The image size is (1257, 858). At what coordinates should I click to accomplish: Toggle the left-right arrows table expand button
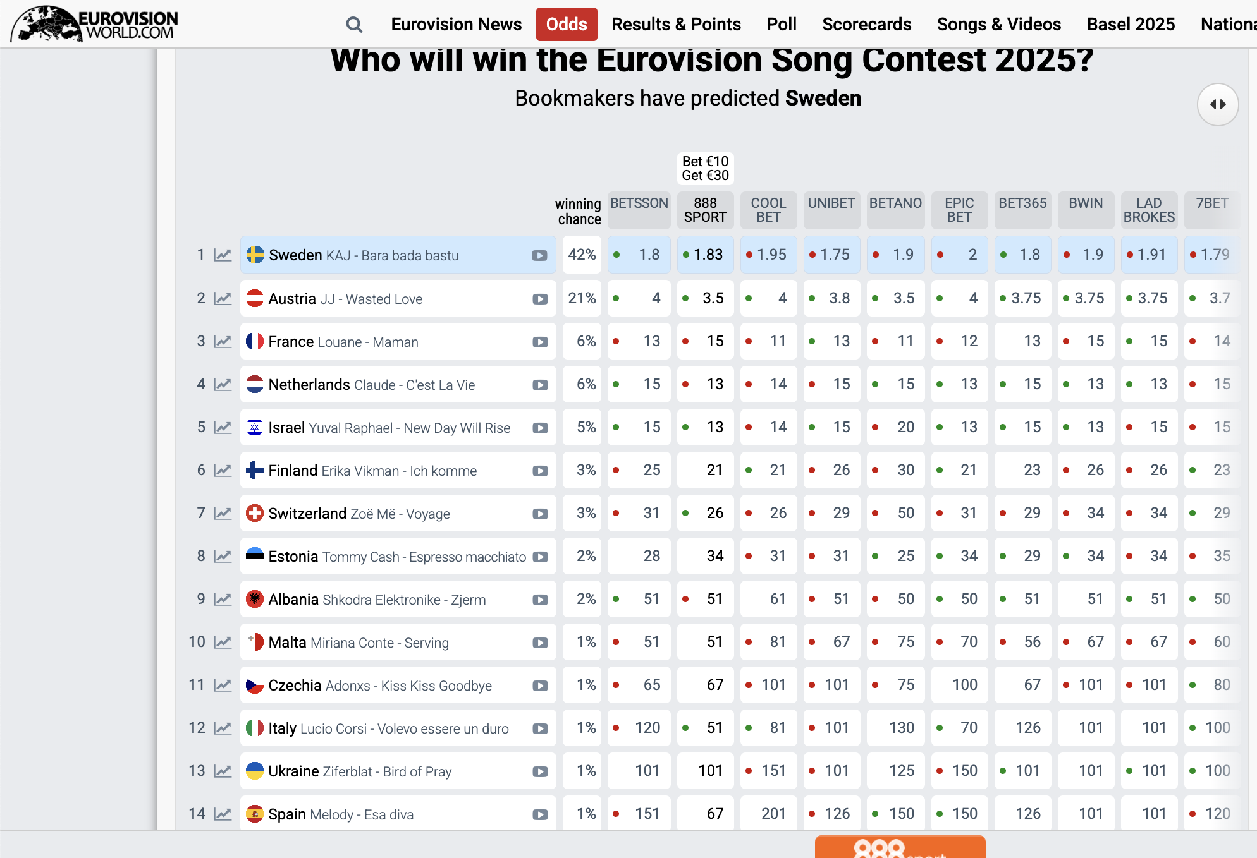tap(1217, 105)
